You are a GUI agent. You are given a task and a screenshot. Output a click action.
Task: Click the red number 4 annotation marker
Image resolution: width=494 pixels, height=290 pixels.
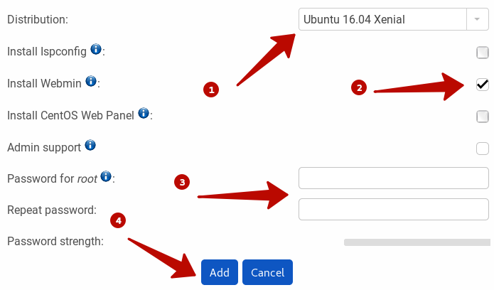tap(118, 220)
